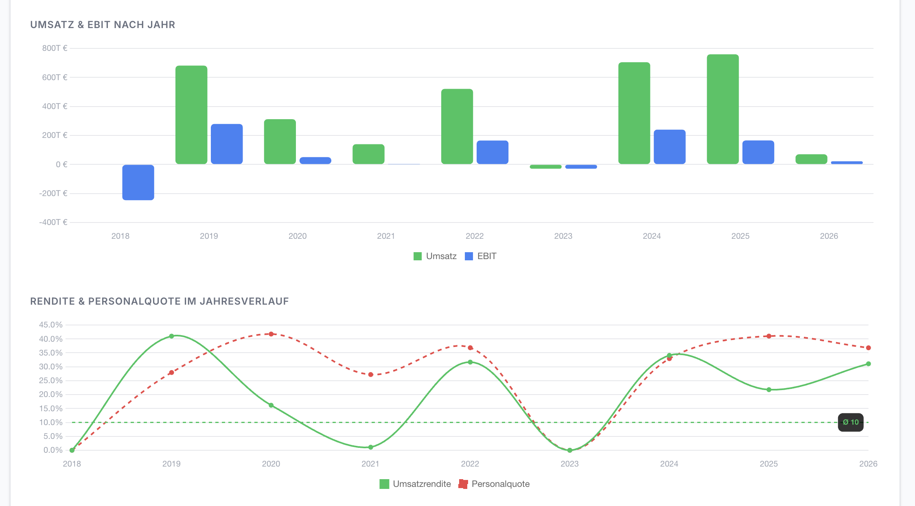
Task: Click the 'UMSATZ & EBIT NACH JAHR' heading
Action: (x=103, y=25)
